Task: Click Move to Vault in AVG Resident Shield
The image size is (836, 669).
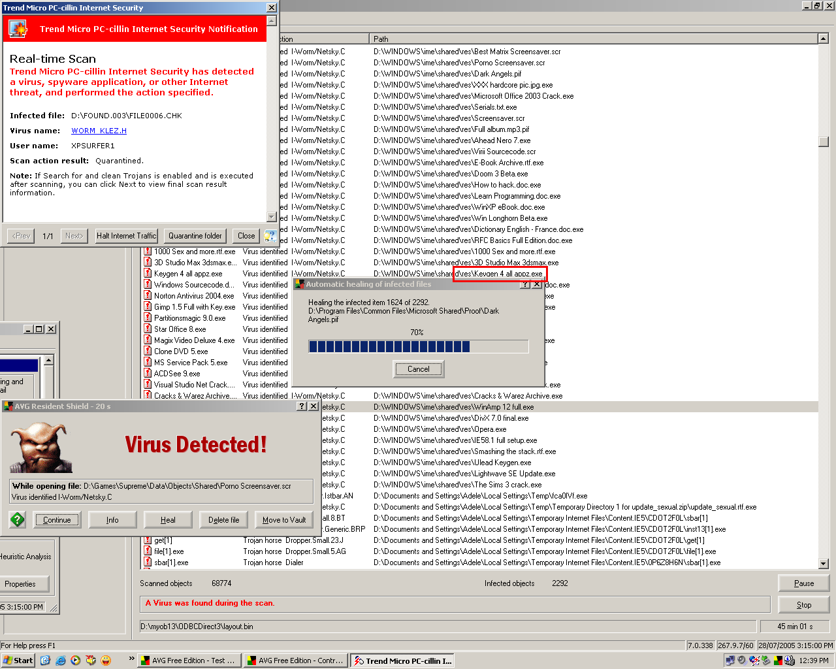Action: click(x=284, y=520)
